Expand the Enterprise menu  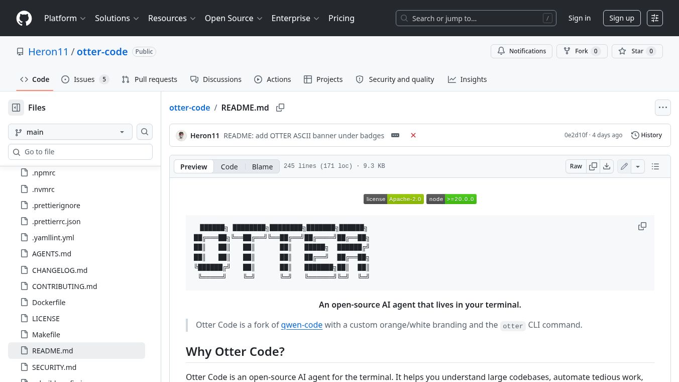[x=295, y=18]
